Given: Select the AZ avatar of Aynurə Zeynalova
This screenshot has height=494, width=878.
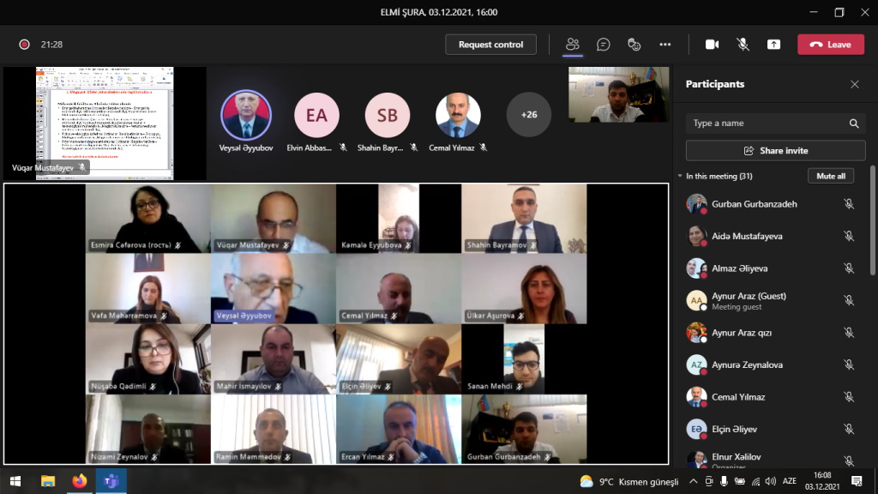Looking at the screenshot, I should 696,364.
